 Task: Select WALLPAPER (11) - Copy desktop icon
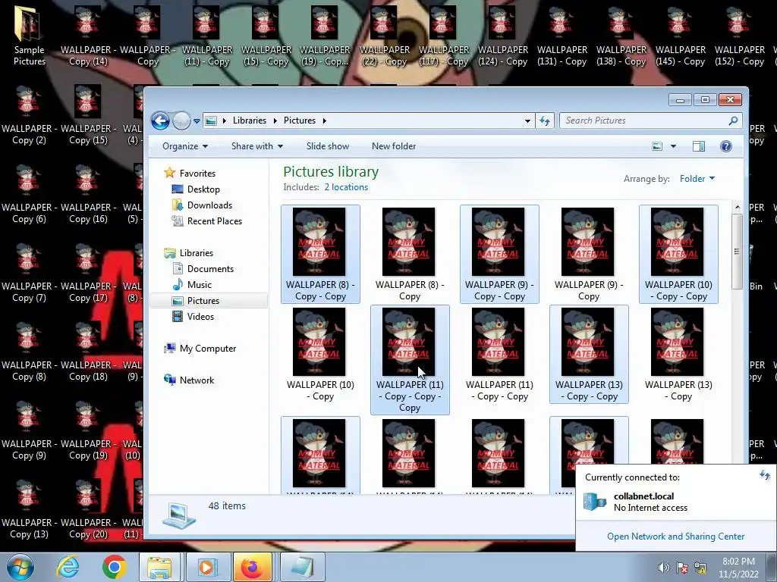206,36
